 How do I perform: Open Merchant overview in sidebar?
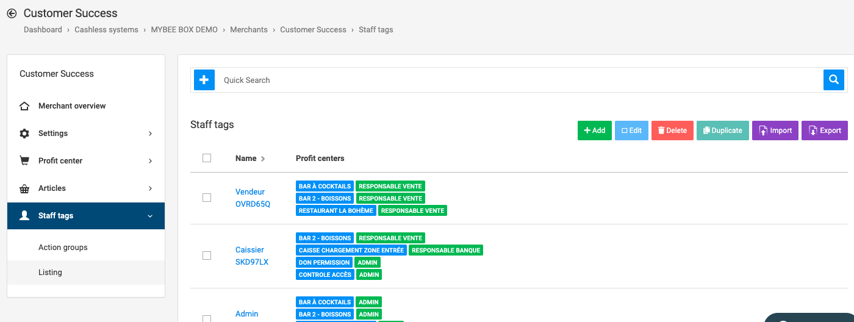pos(86,106)
